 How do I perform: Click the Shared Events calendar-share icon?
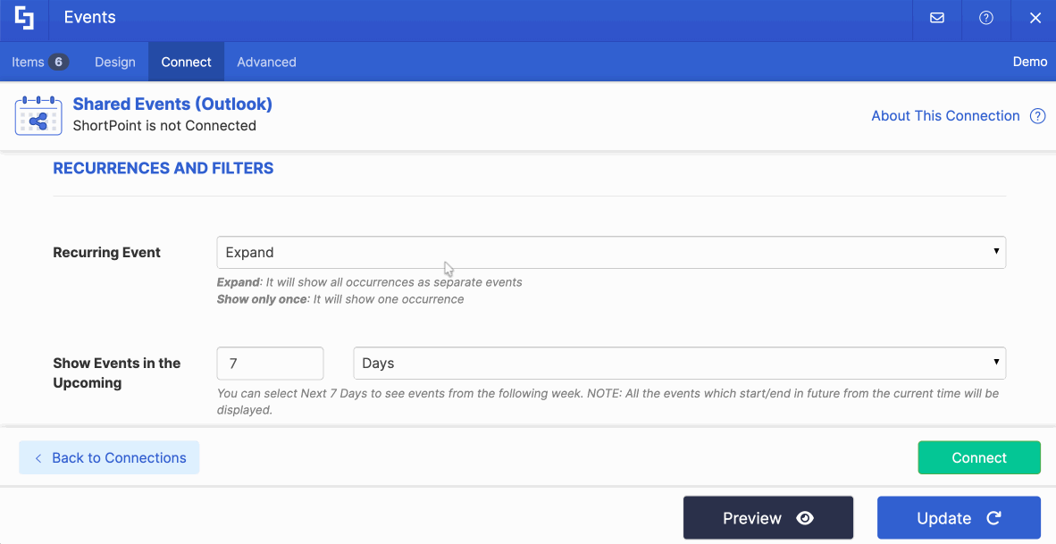click(38, 115)
